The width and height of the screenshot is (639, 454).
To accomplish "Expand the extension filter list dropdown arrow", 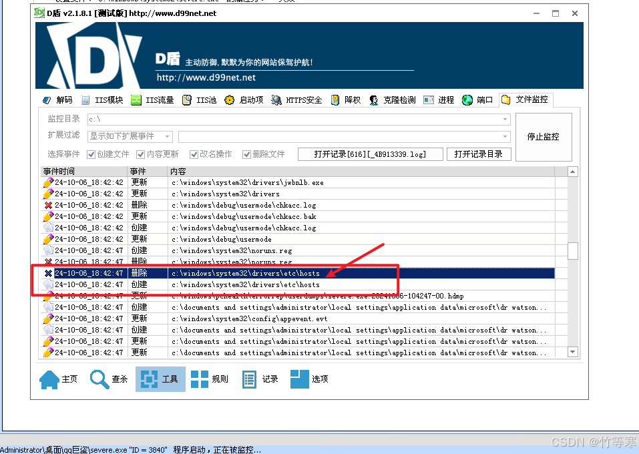I will [505, 136].
